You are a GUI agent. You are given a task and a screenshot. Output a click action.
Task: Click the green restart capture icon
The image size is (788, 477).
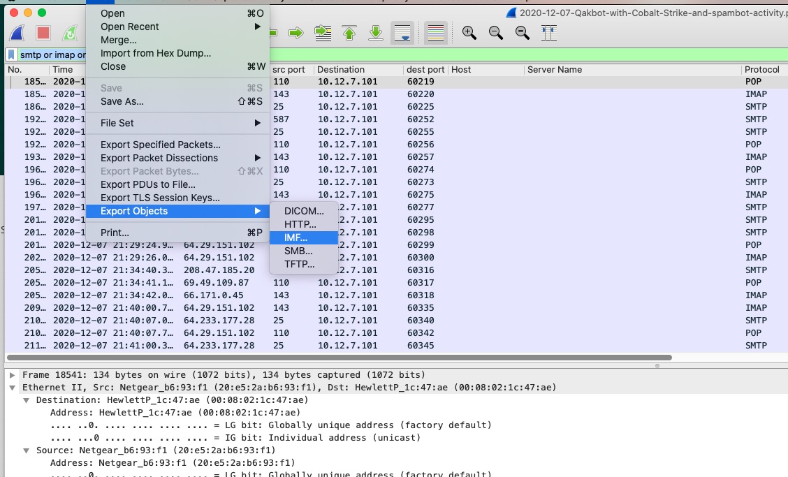pyautogui.click(x=70, y=34)
